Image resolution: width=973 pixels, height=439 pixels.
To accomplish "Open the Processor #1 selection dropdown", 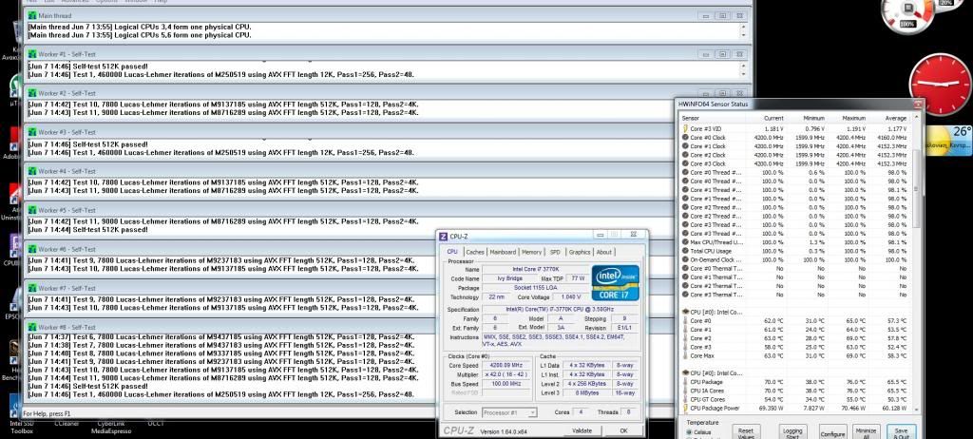I will point(509,412).
